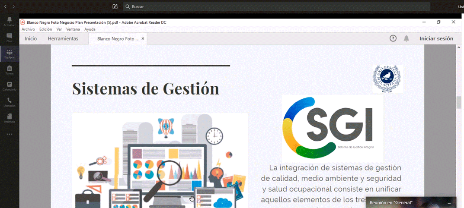Open Actividad in Teams sidebar

10,22
